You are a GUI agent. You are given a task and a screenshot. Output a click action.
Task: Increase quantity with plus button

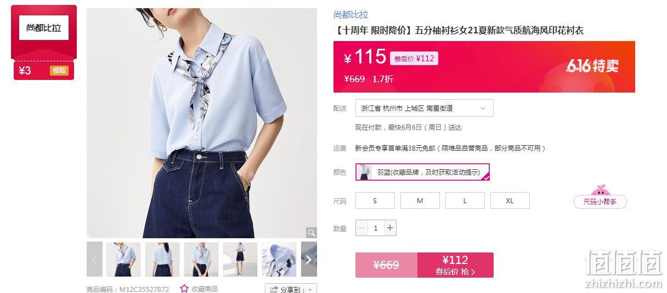[x=390, y=228]
